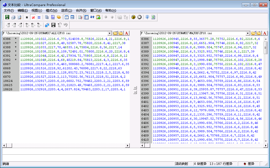Viewport: 270px width, 168px height.
Task: Click the green save icon in toolbar
Action: point(7,17)
